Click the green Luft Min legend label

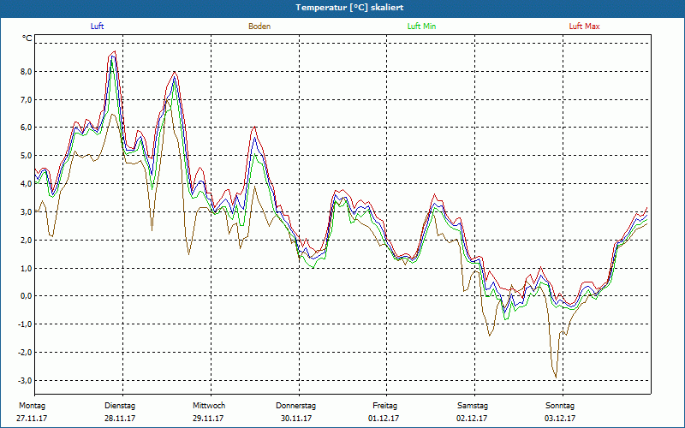point(421,27)
